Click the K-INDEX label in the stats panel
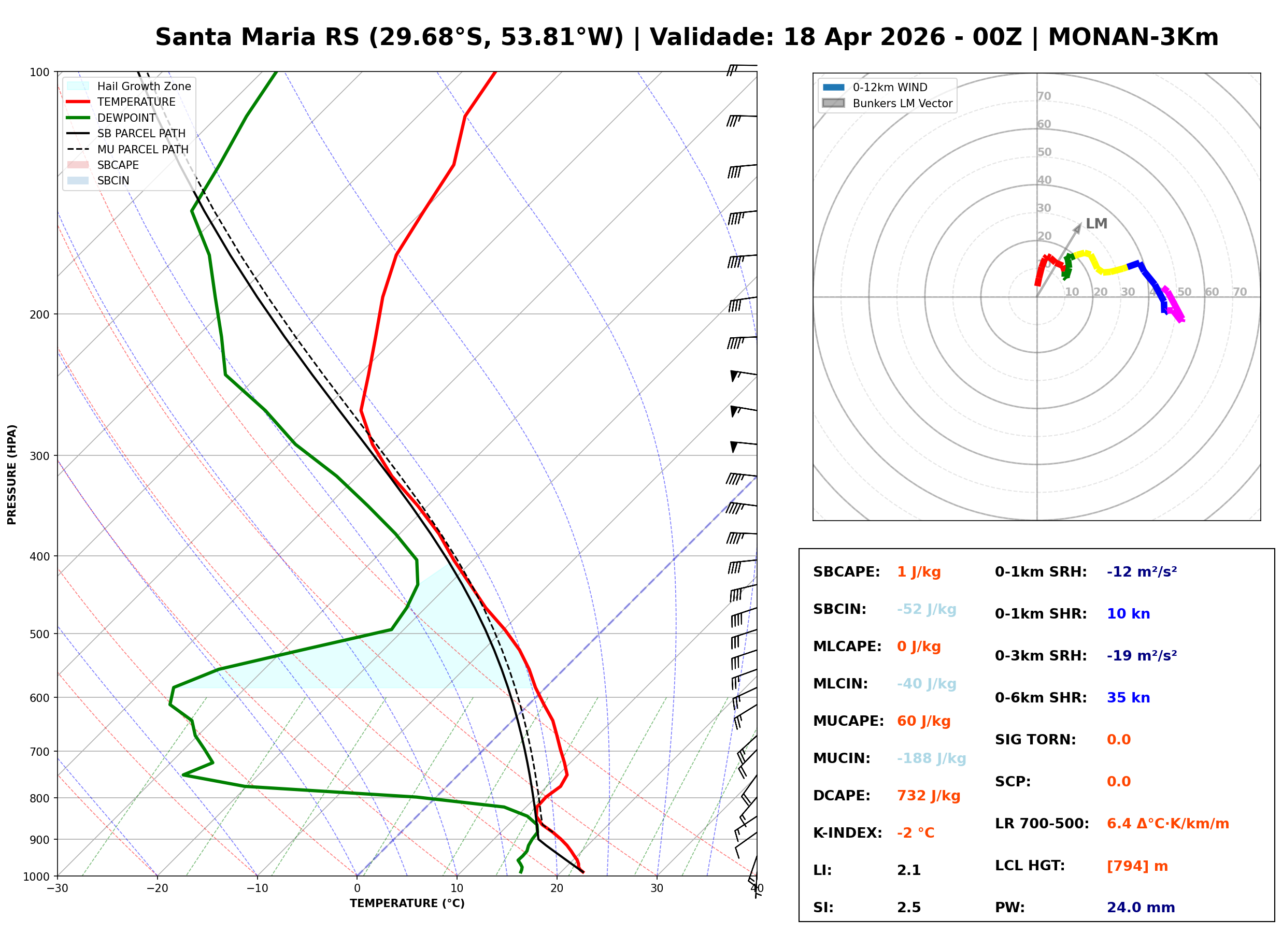The width and height of the screenshot is (1282, 948). [847, 832]
